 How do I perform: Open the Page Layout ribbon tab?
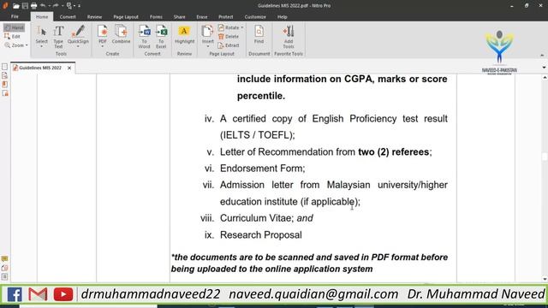pos(126,17)
